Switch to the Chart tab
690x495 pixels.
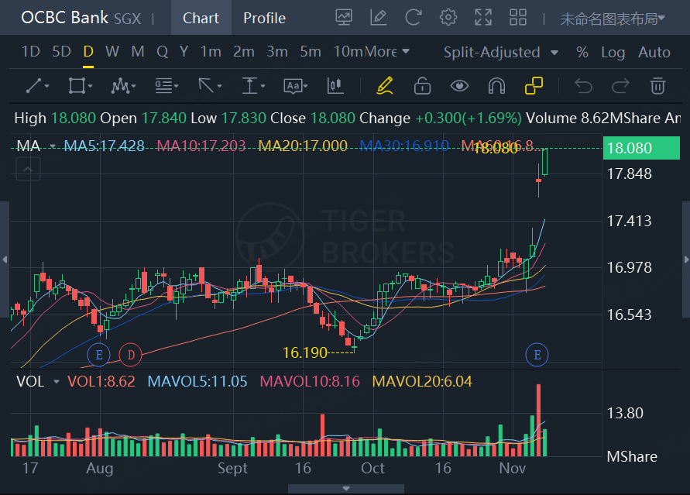(x=201, y=18)
